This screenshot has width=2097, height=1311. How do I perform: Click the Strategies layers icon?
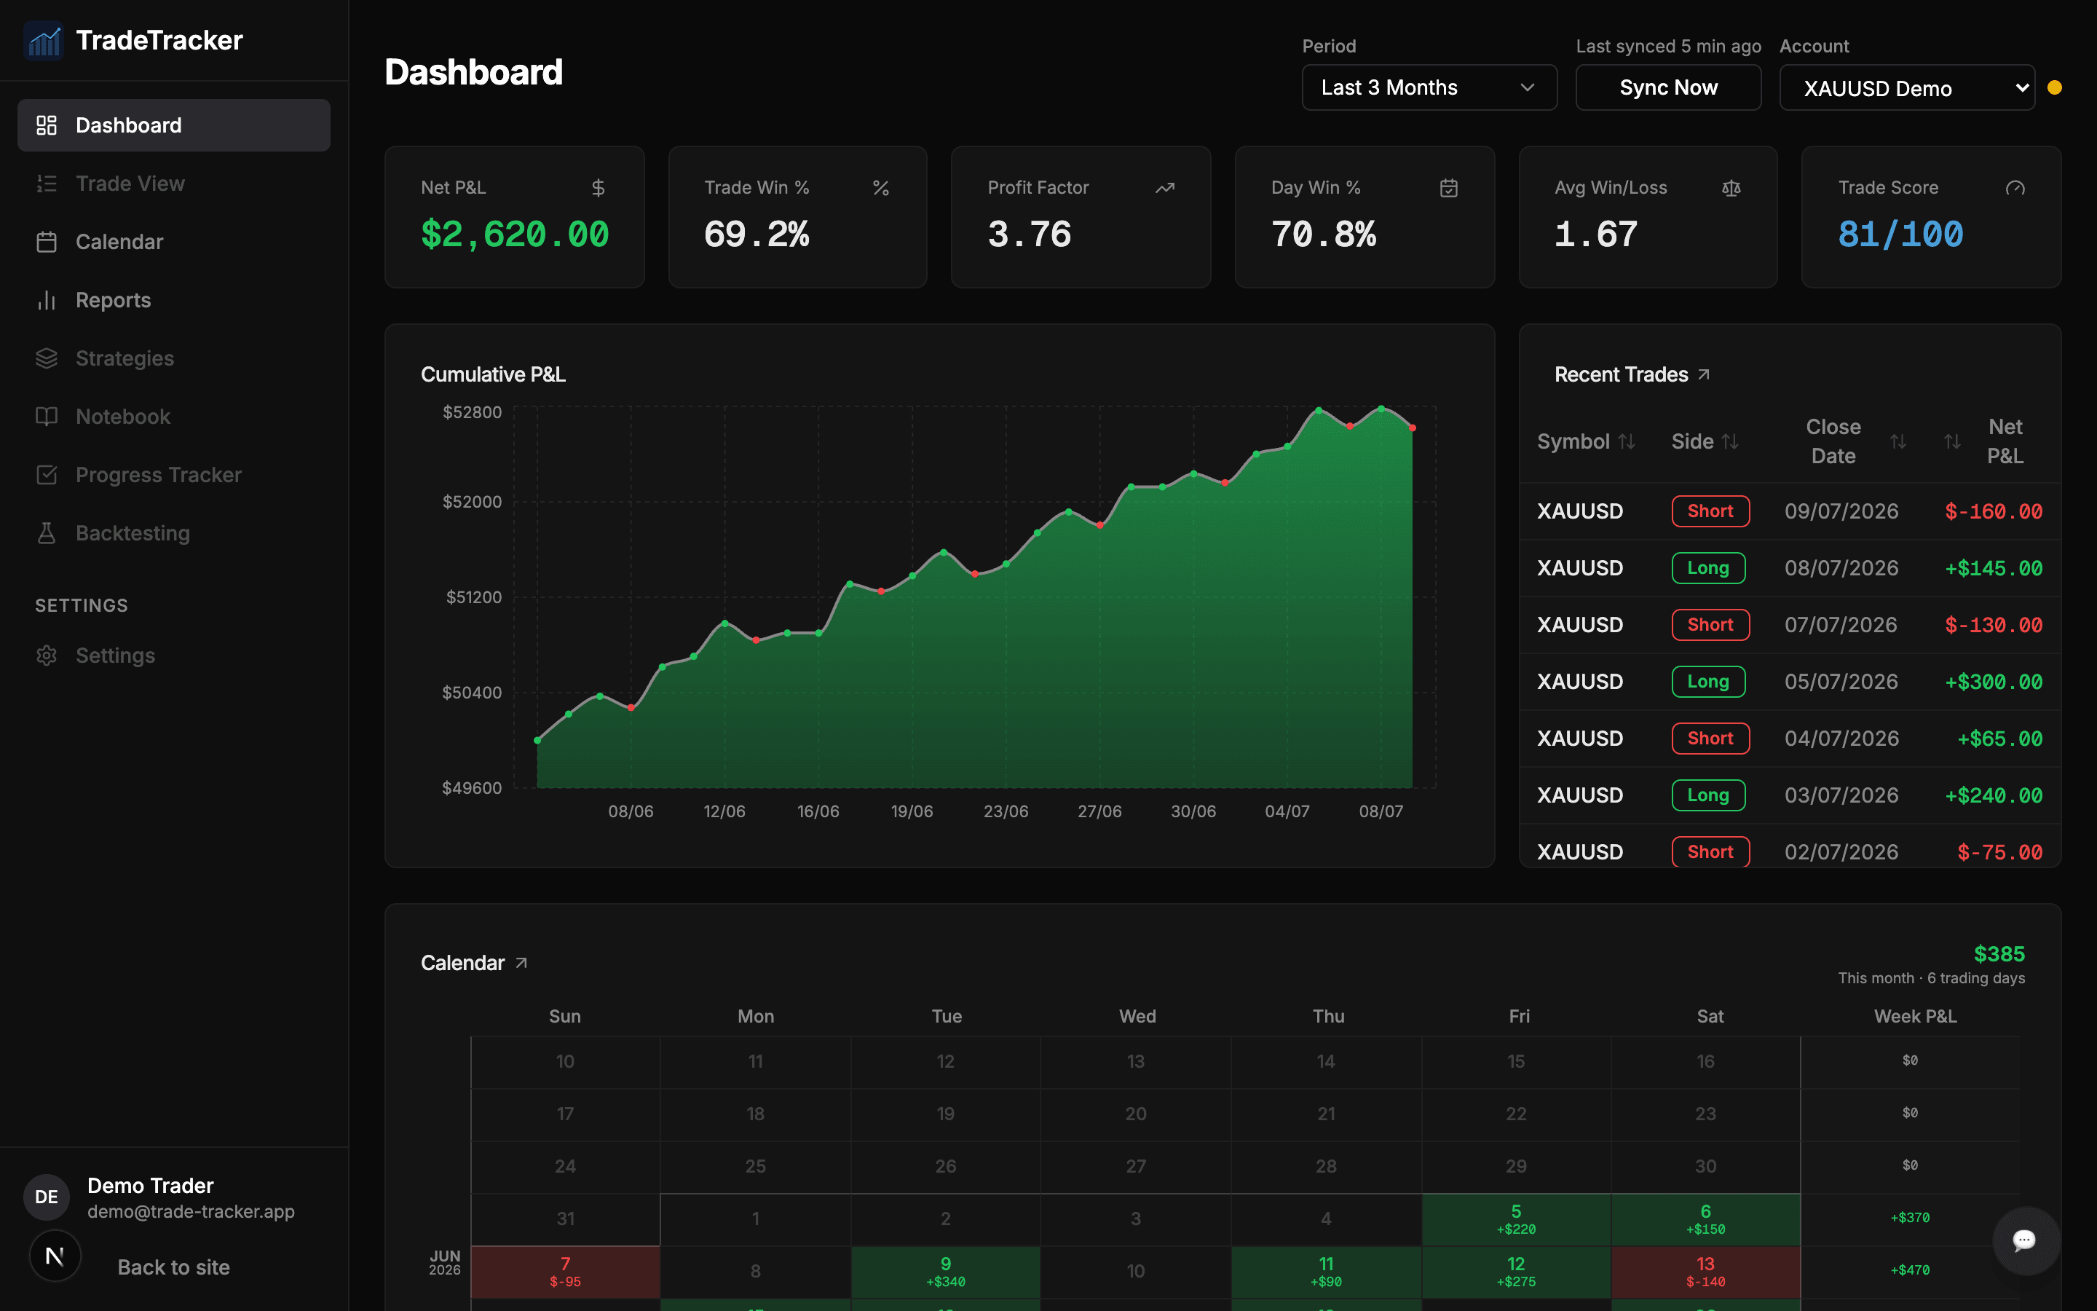coord(47,358)
